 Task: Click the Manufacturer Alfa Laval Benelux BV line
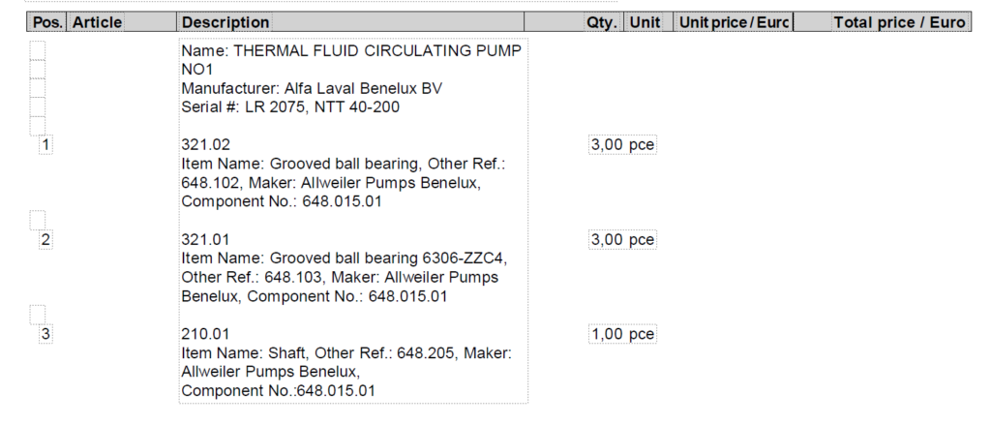pyautogui.click(x=312, y=88)
